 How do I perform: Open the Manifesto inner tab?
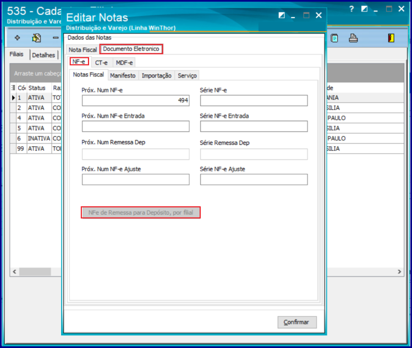click(x=123, y=76)
